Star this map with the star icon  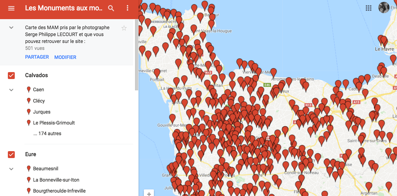coord(124,28)
